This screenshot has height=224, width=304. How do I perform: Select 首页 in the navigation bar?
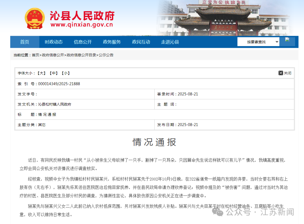(x=24, y=42)
